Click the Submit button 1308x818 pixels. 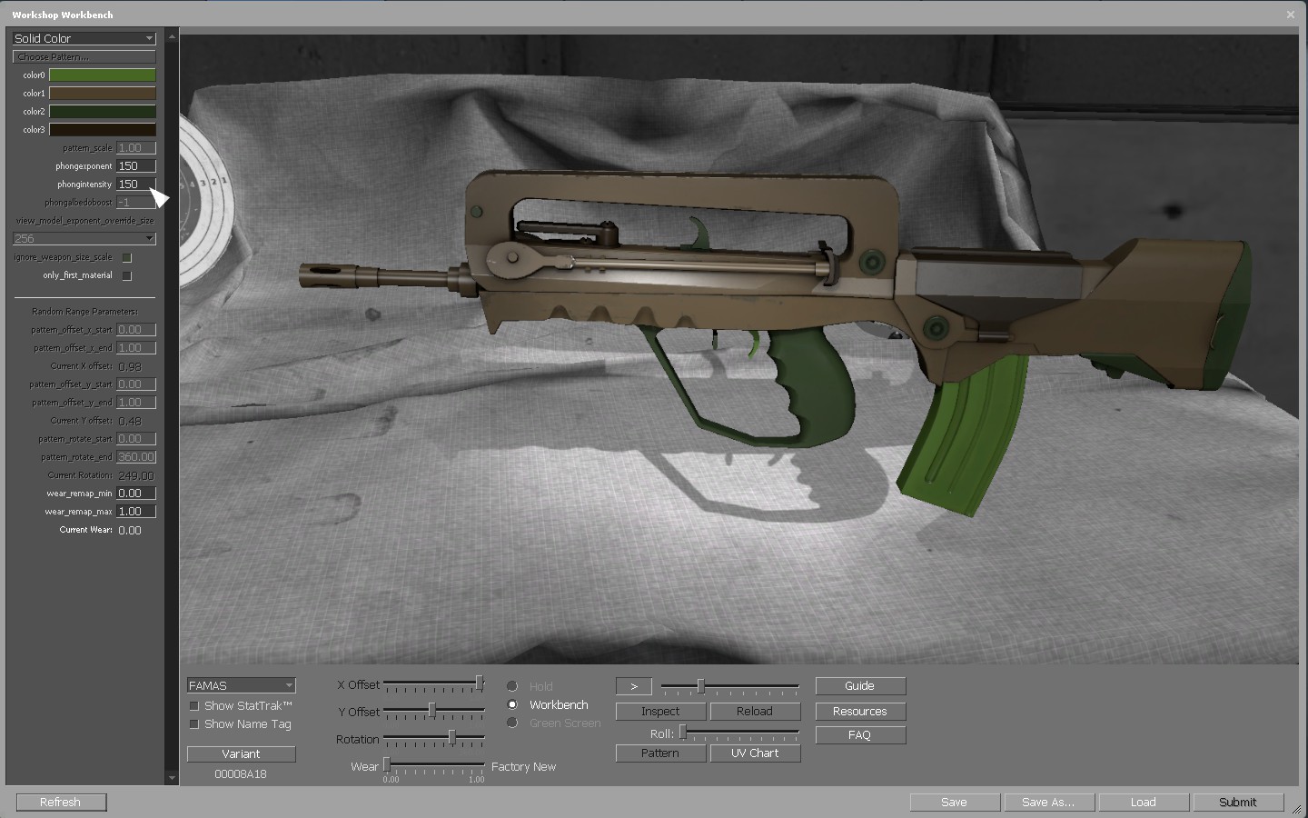click(1238, 803)
